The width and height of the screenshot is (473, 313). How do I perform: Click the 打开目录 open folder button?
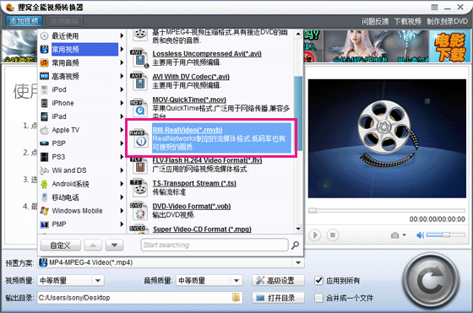278,298
